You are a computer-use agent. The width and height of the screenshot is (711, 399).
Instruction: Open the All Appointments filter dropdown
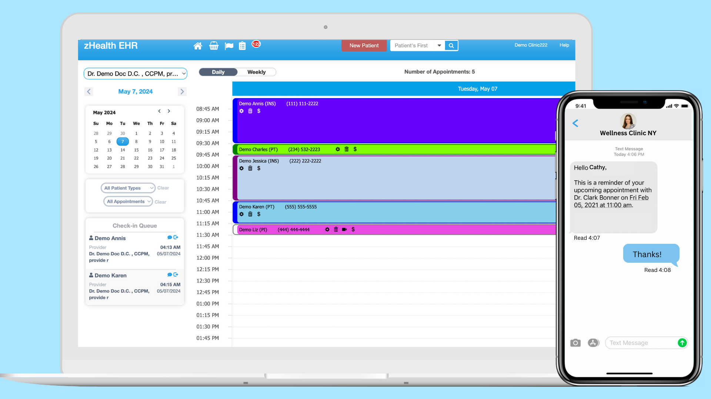click(128, 201)
